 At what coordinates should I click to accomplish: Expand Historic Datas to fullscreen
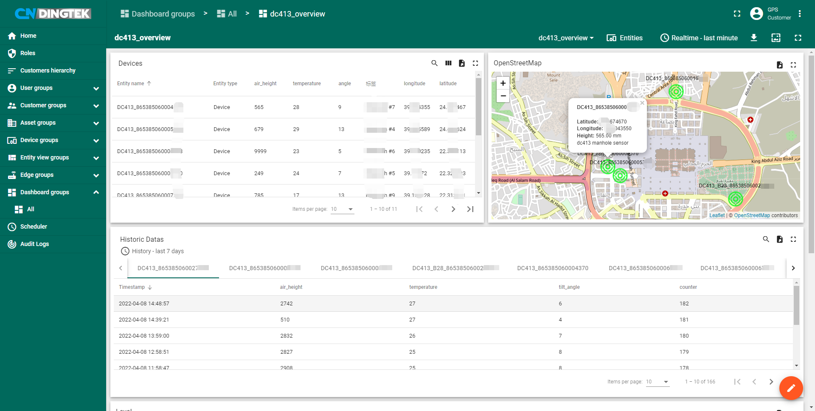coord(793,239)
